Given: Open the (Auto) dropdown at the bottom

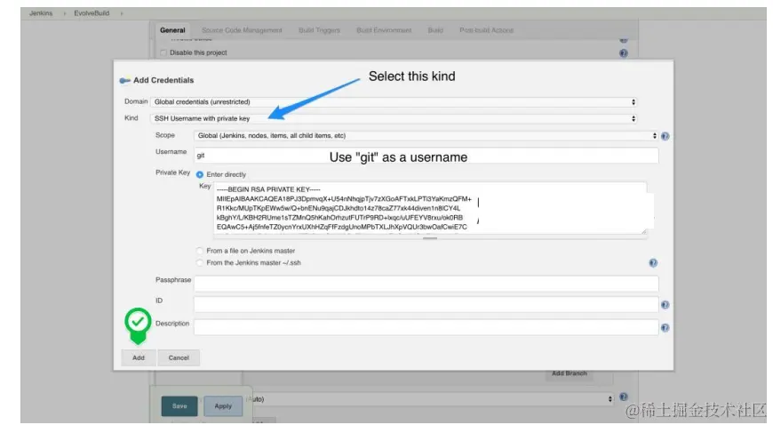Looking at the screenshot, I should 431,399.
